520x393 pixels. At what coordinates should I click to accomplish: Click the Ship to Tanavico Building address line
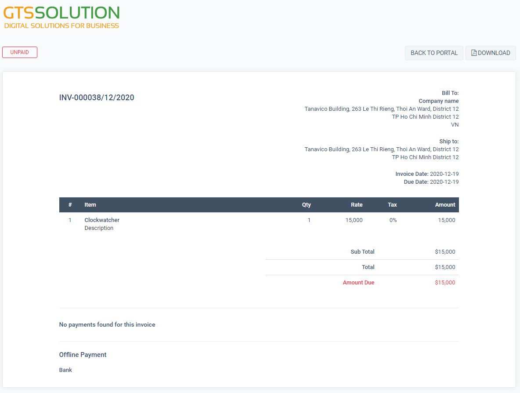pyautogui.click(x=382, y=149)
